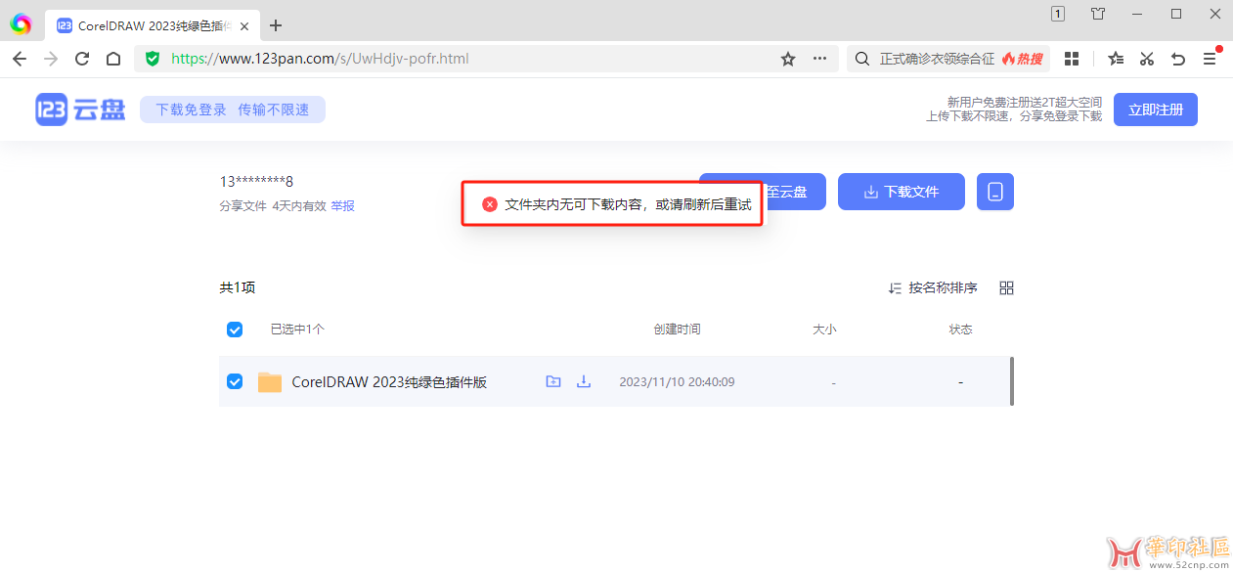1233x572 pixels.
Task: Uncheck the CorelDRAW 2023 folder checkbox
Action: [x=235, y=381]
